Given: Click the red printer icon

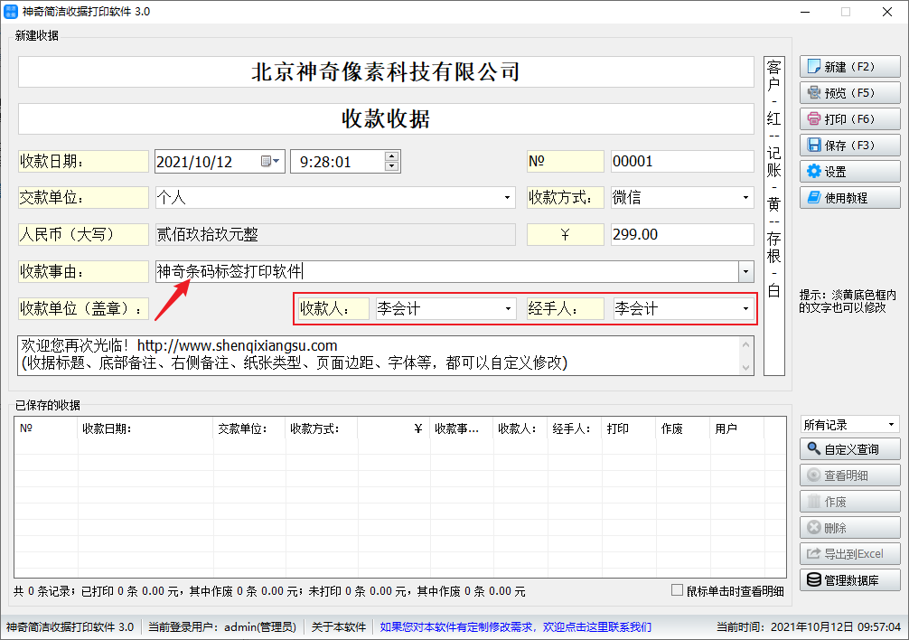Looking at the screenshot, I should click(x=814, y=118).
